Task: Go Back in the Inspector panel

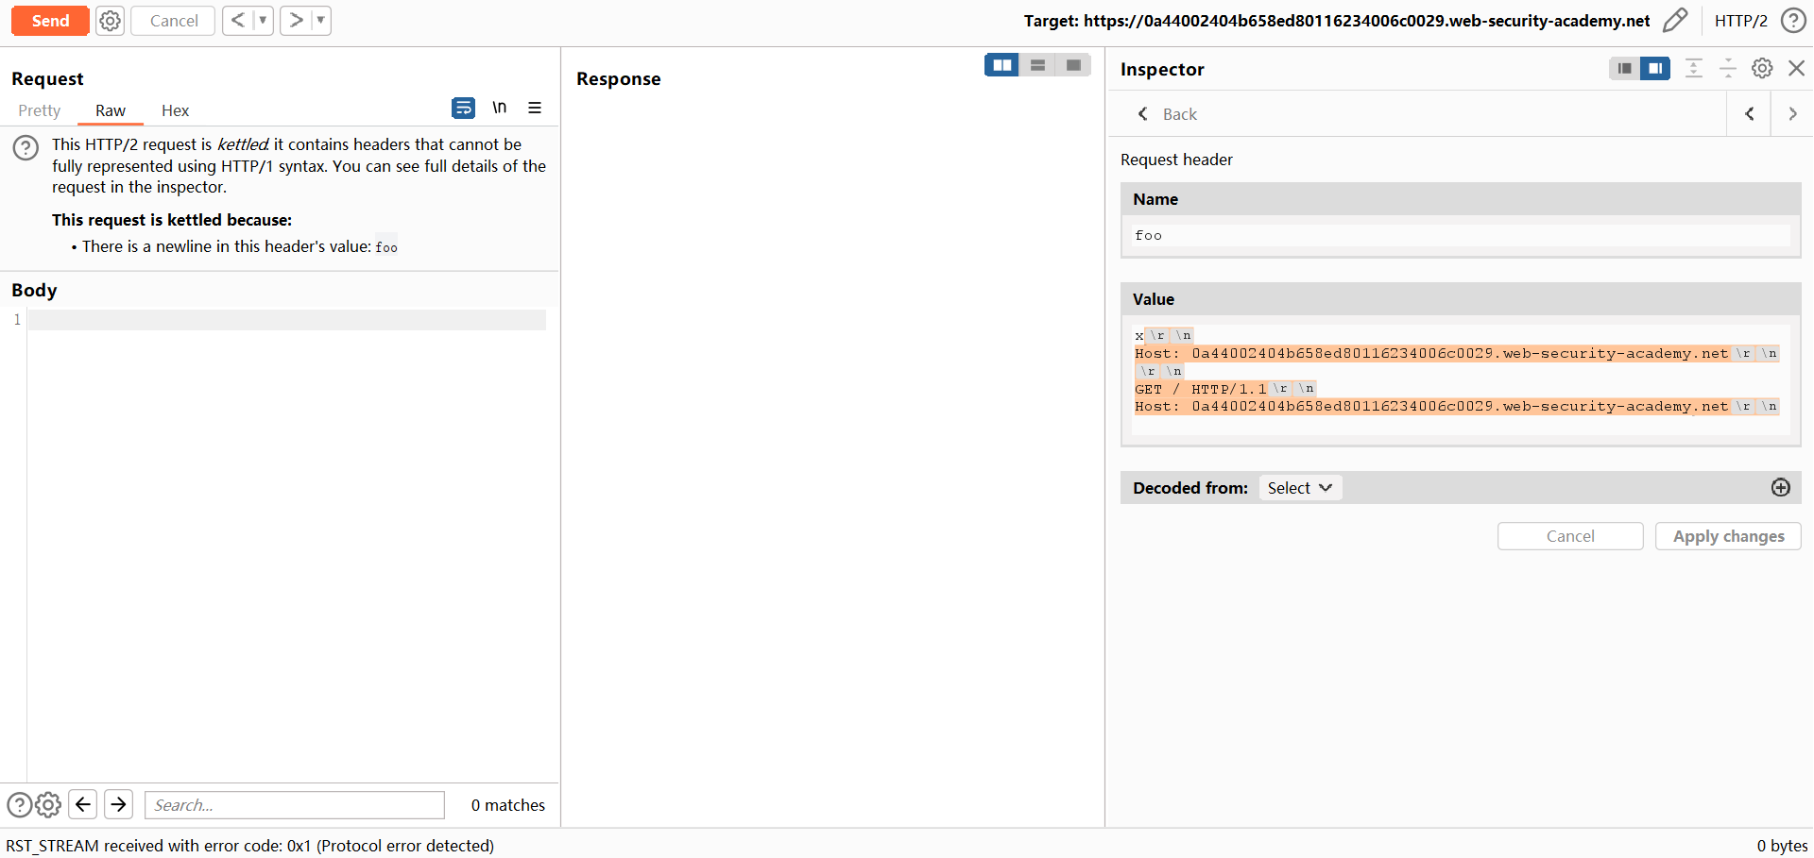Action: point(1168,114)
